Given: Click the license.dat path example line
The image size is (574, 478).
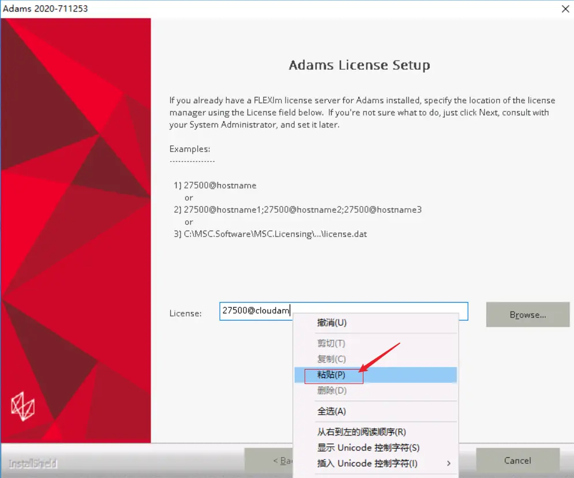Looking at the screenshot, I should 275,234.
